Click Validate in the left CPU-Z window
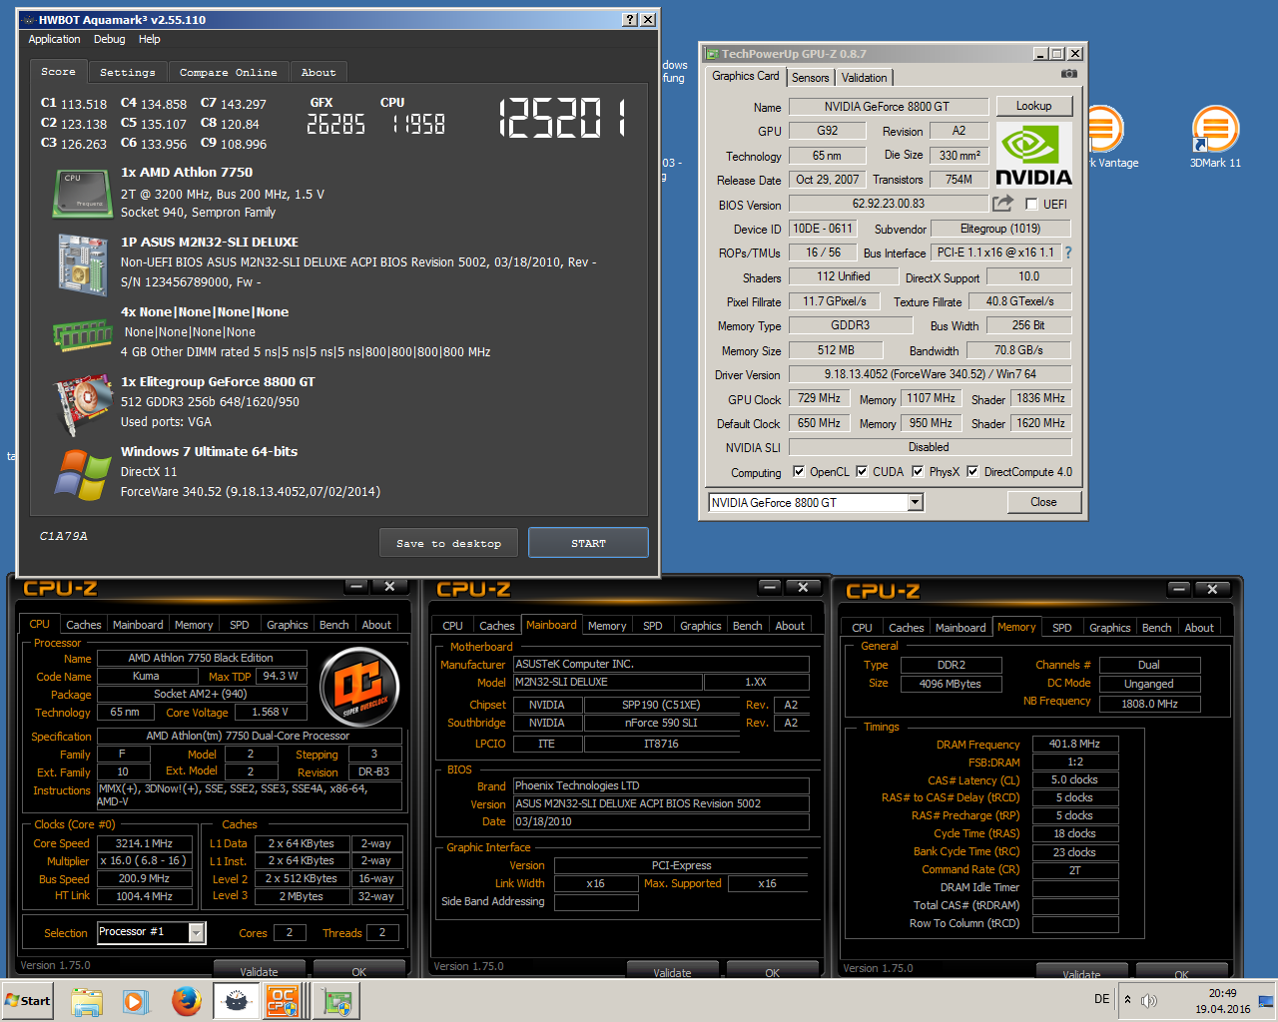The image size is (1278, 1022). pos(259,970)
